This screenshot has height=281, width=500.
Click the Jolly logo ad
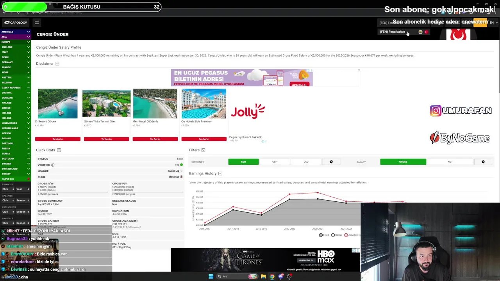pos(248,112)
